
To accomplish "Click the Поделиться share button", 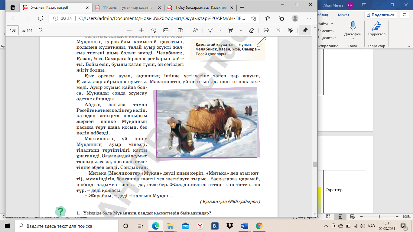I will [x=380, y=15].
